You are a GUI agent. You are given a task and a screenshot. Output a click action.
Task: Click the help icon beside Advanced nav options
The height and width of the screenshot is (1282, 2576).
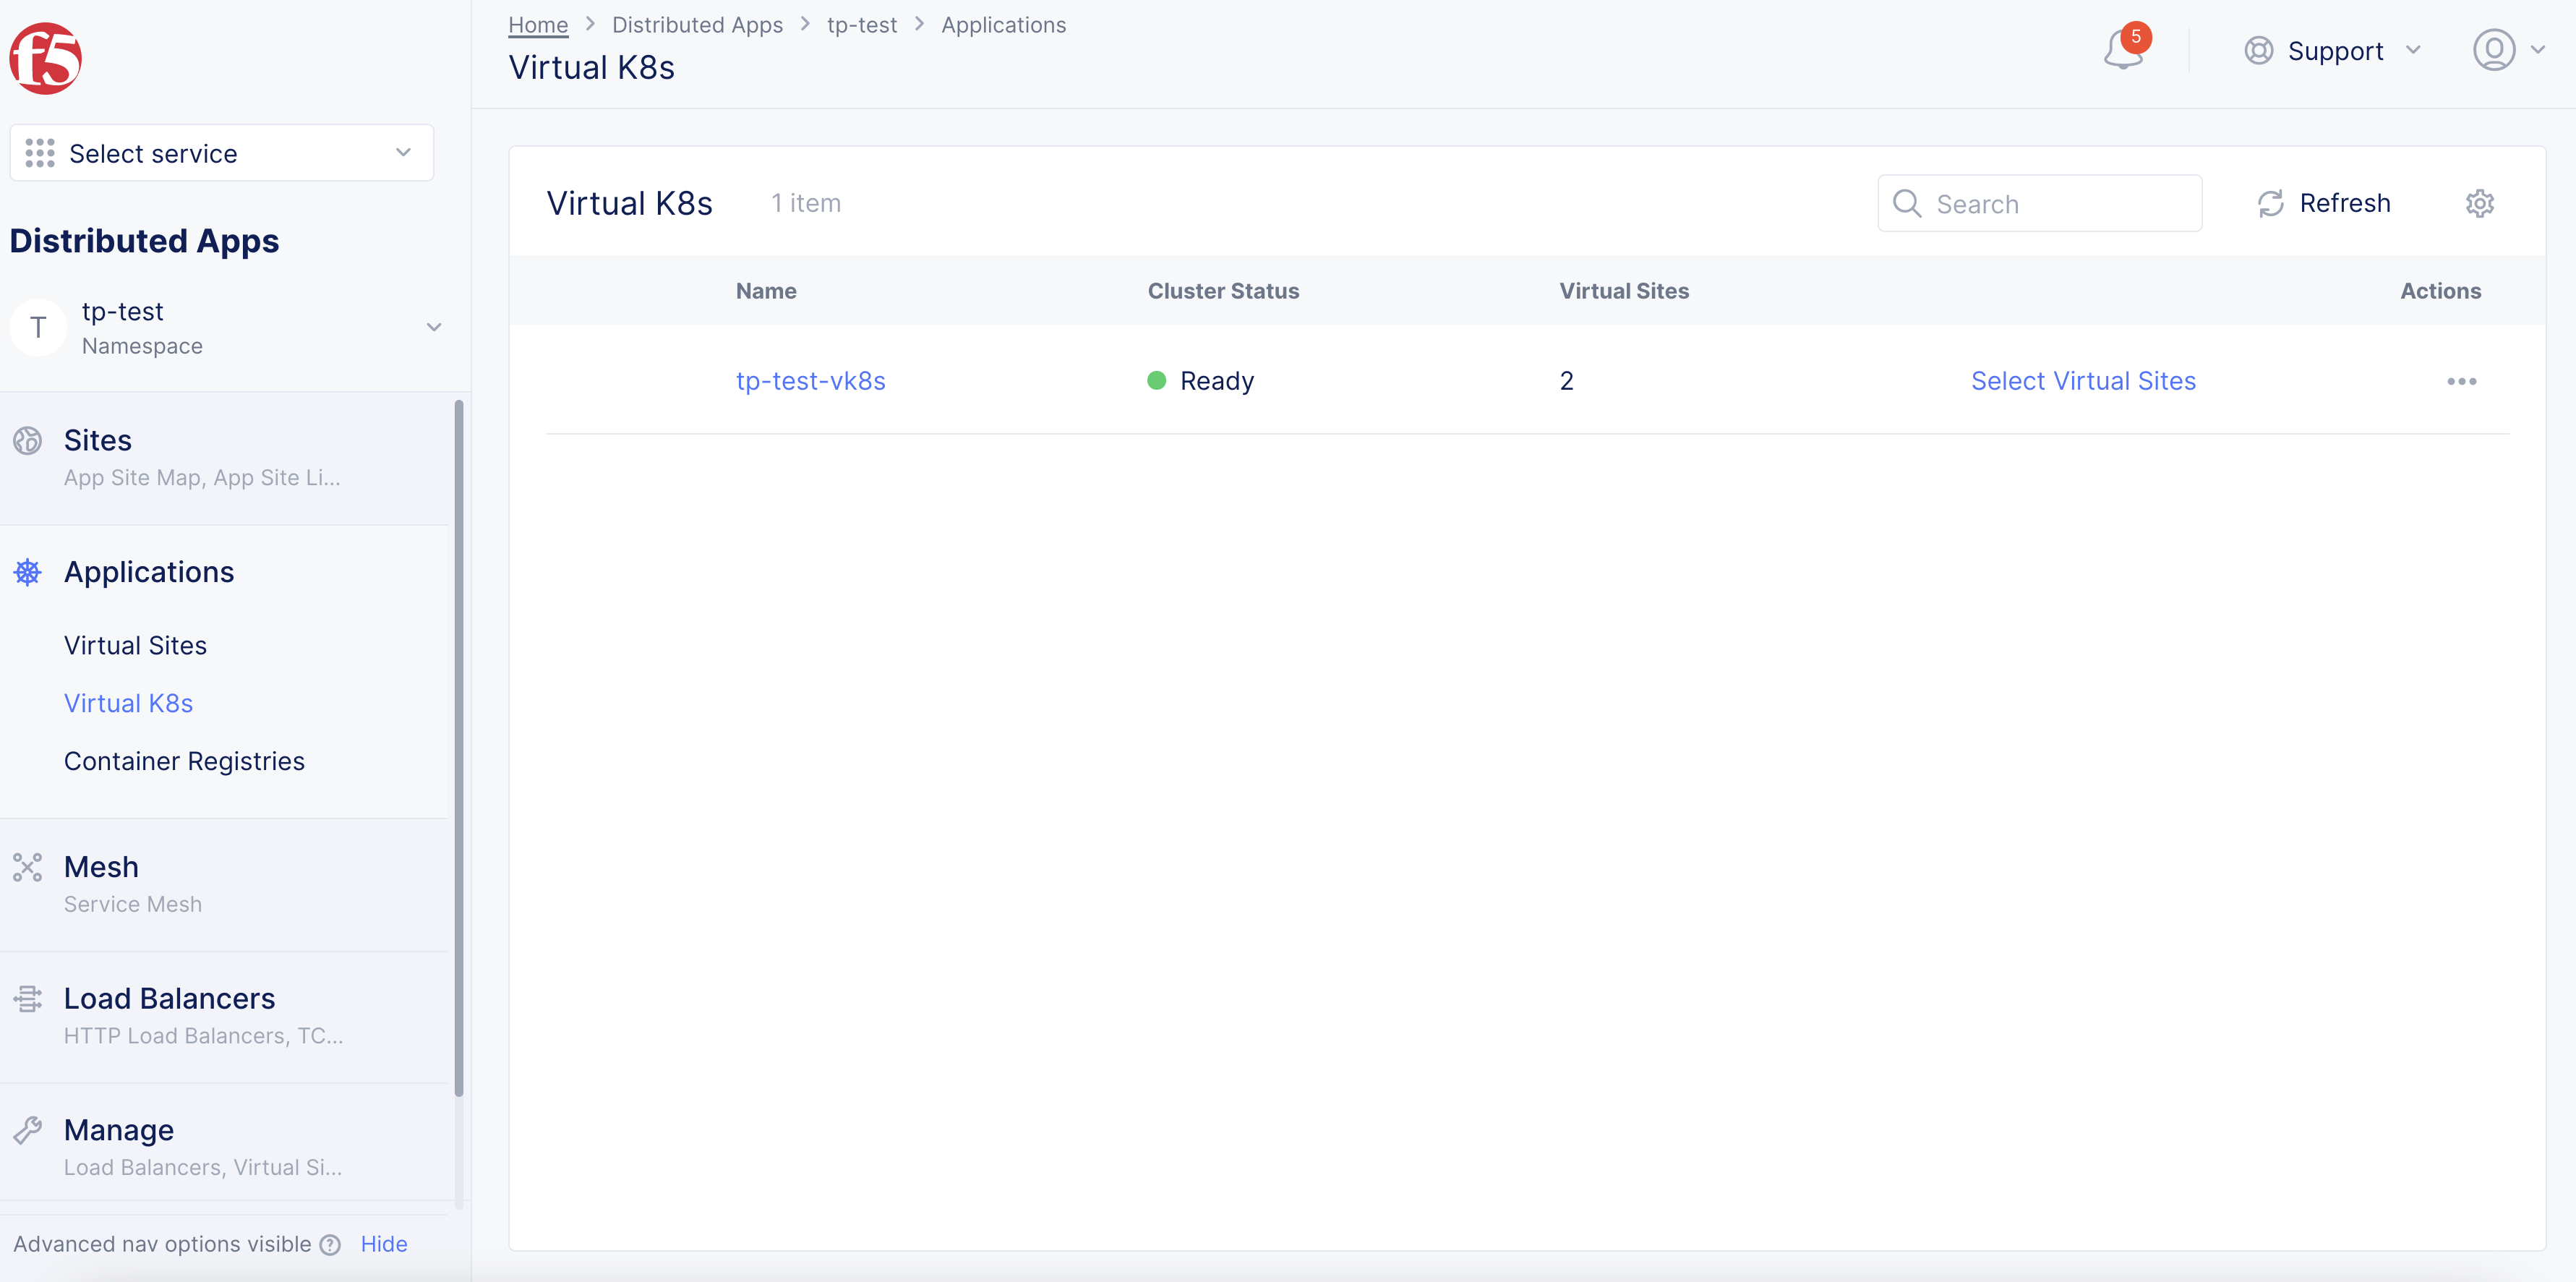330,1245
